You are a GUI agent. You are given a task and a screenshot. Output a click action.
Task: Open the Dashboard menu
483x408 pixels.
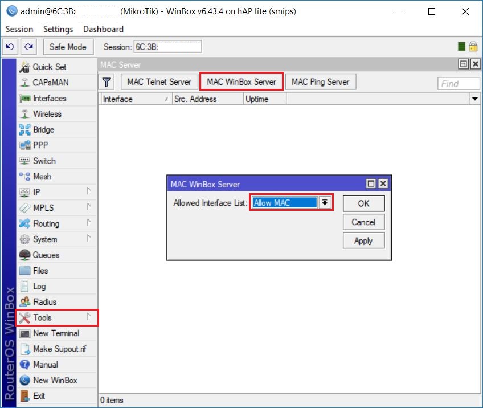[x=104, y=29]
